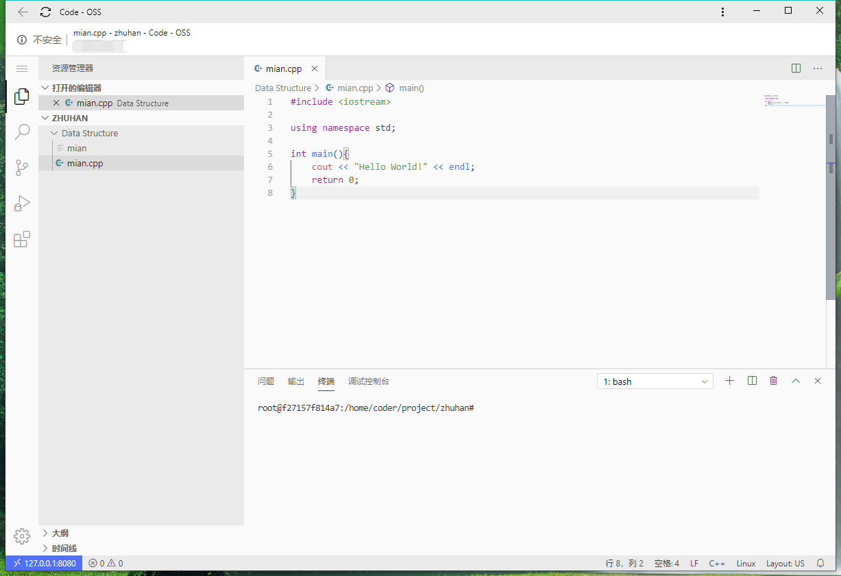Open the Source Control view
This screenshot has width=841, height=576.
(x=22, y=167)
